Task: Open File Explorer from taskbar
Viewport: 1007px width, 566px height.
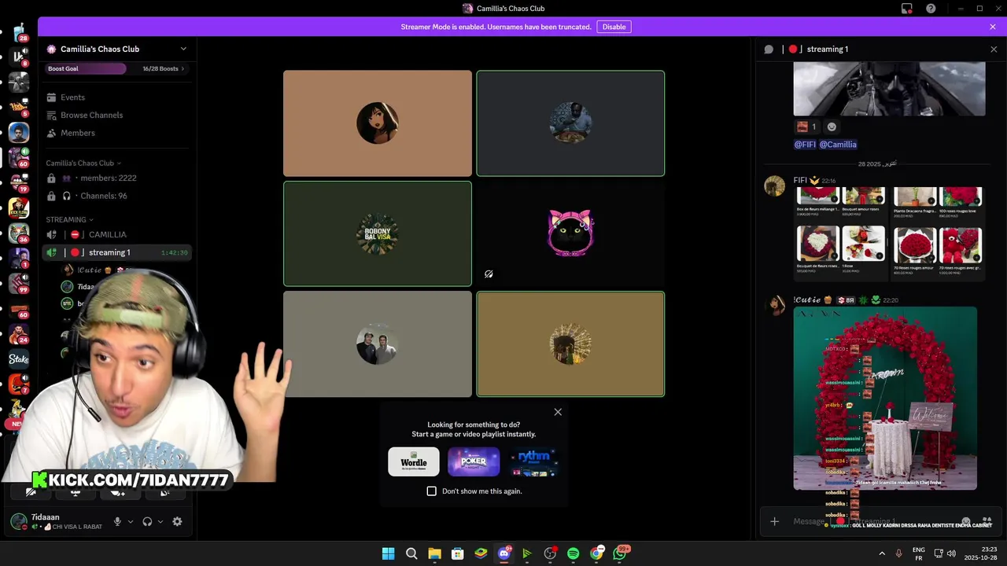Action: pos(434,553)
